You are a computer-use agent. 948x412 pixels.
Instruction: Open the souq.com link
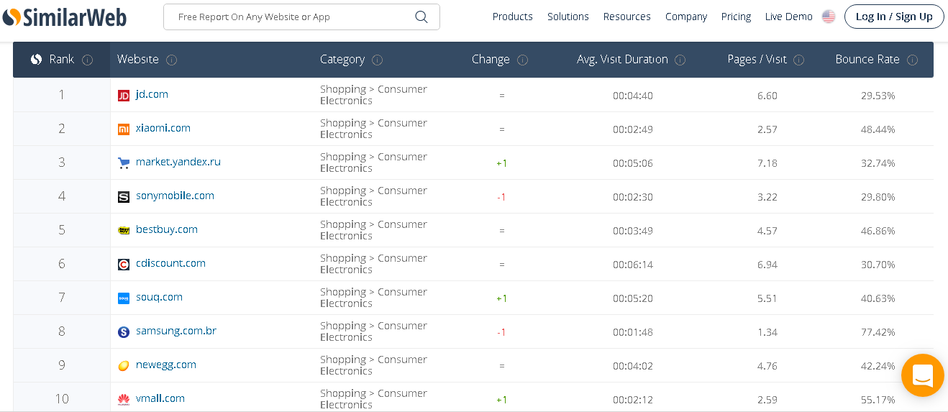pyautogui.click(x=159, y=297)
